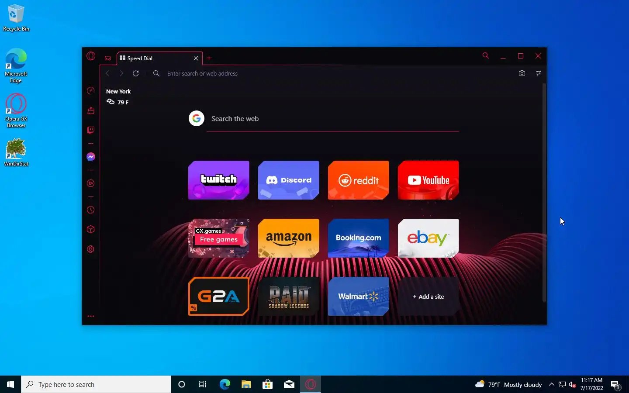Open the Player icon in the sidebar
Image resolution: width=629 pixels, height=393 pixels.
pos(91,183)
